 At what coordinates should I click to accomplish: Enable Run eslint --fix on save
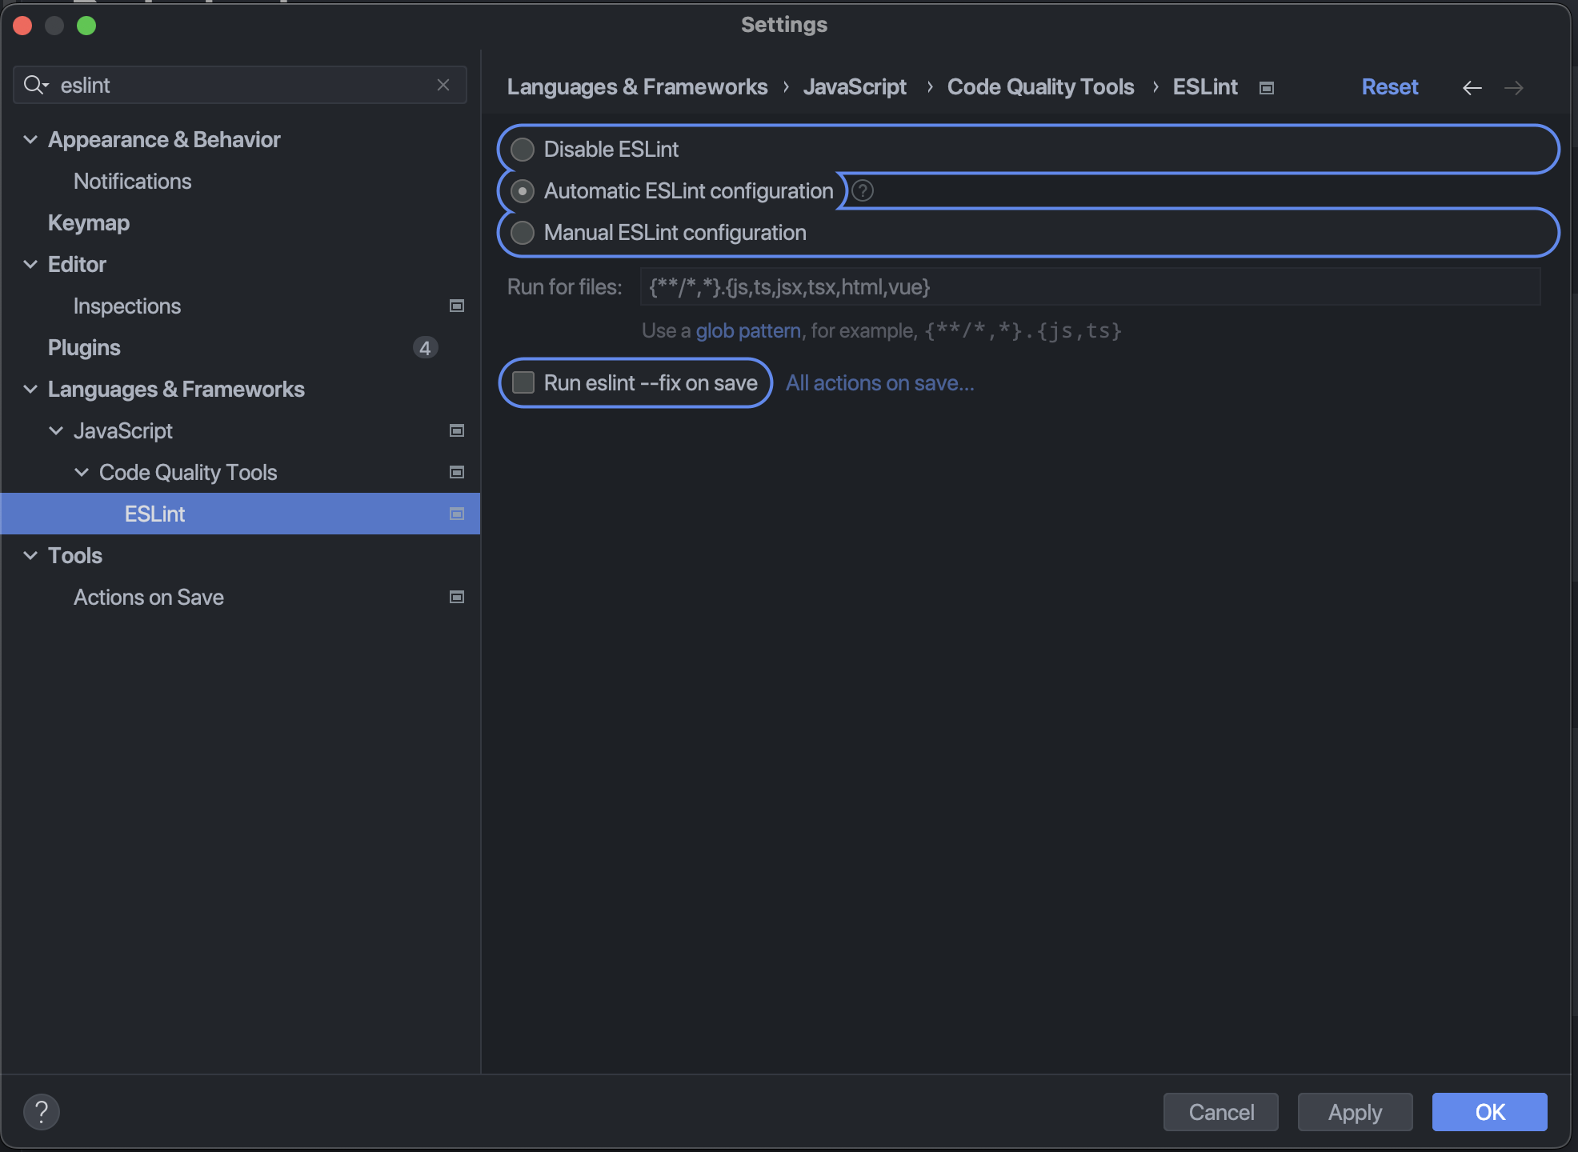(523, 382)
